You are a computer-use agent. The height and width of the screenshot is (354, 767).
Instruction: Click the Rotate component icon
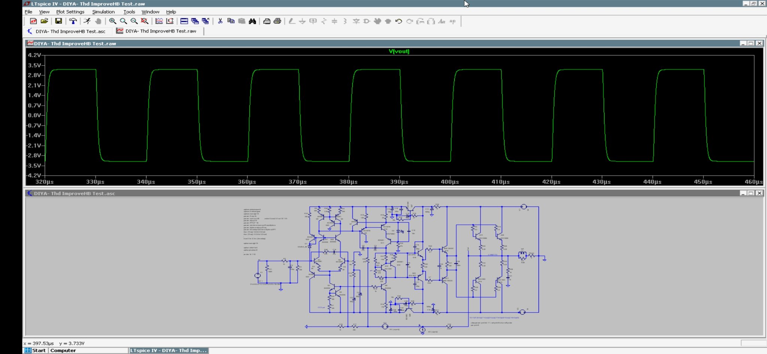[x=420, y=21]
